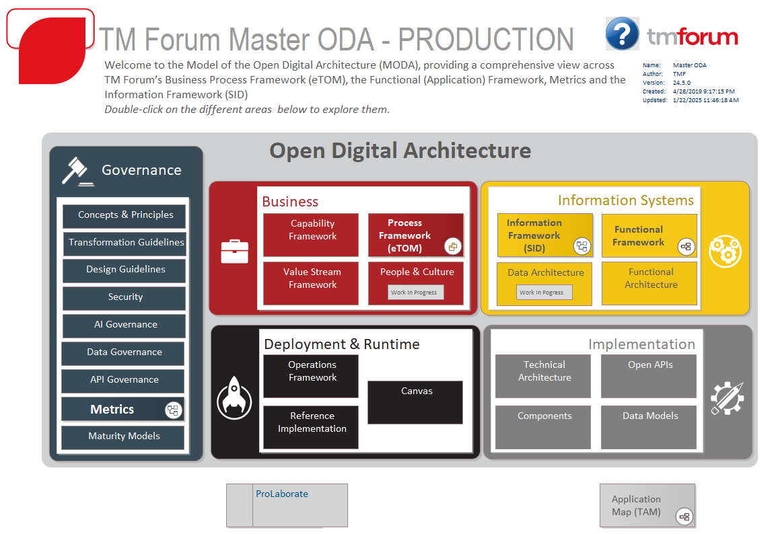Select Functional Framework box
The height and width of the screenshot is (534, 776).
[x=649, y=235]
